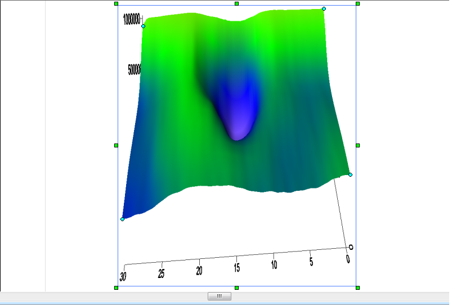461x305 pixels.
Task: Click the top-center green resize handle
Action: 236,3
